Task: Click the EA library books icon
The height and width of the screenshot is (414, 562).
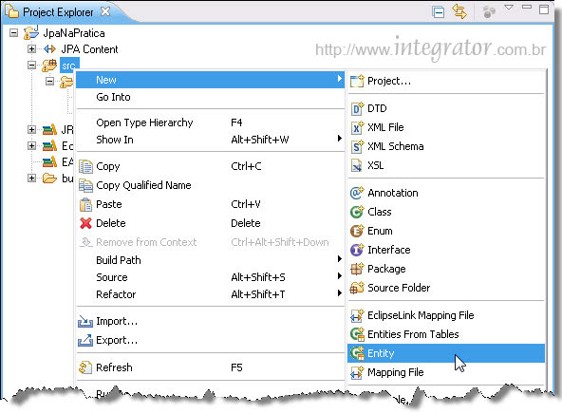Action: (x=49, y=161)
